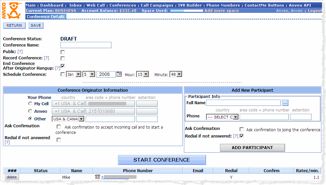Screen dimensions: 326x185
Task: Select the Anveo phone radio option
Action: click(x=30, y=111)
